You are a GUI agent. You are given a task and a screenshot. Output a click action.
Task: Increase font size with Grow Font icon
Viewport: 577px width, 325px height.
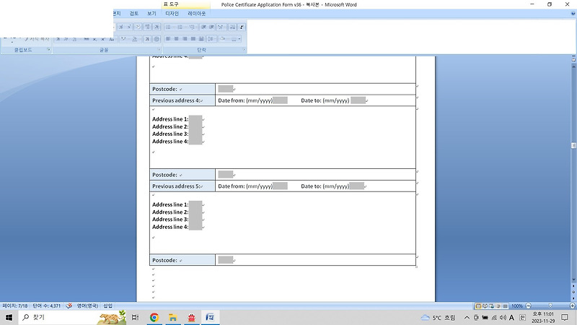click(120, 27)
